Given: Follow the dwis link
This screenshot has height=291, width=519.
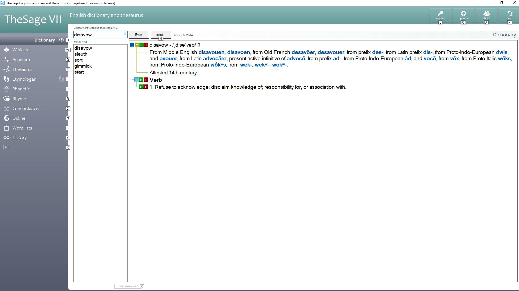Looking at the screenshot, I should [x=502, y=52].
